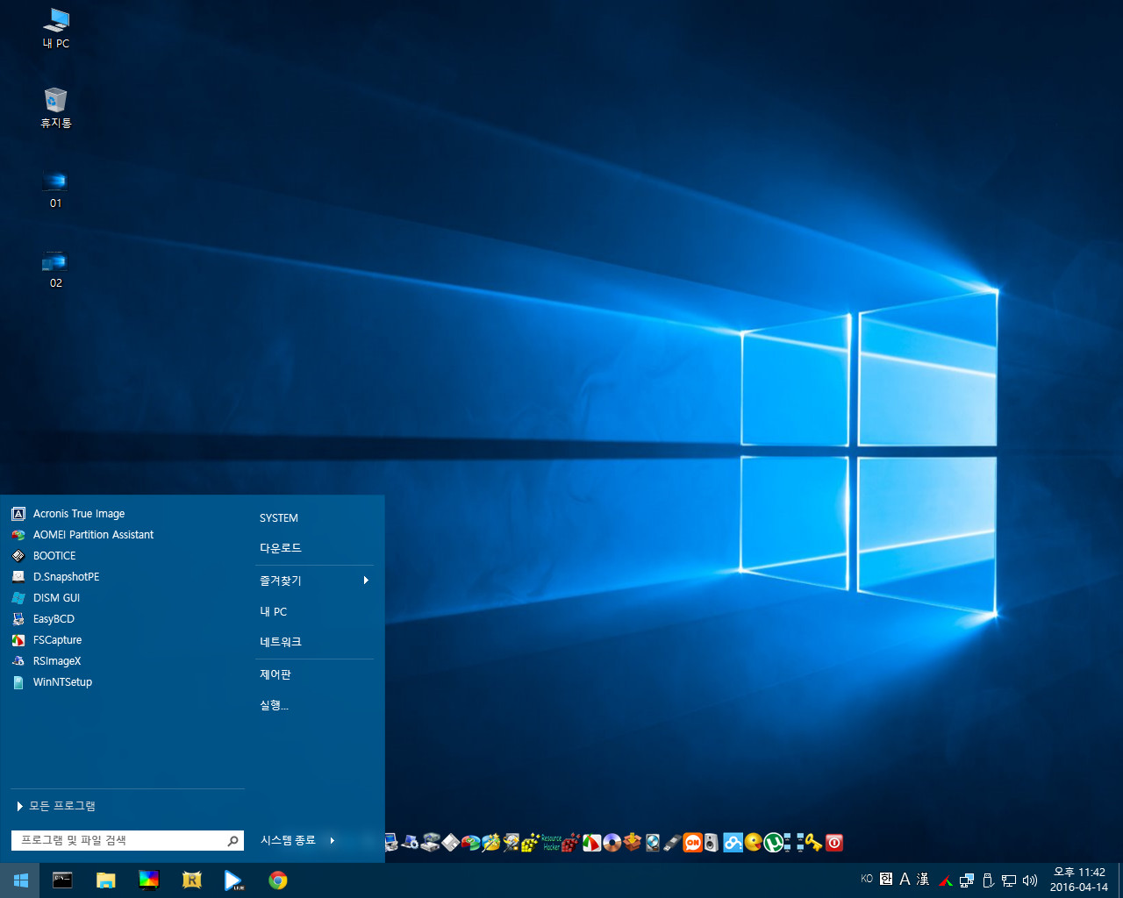
Task: Open the 내 PC desktop icon
Action: (x=56, y=28)
